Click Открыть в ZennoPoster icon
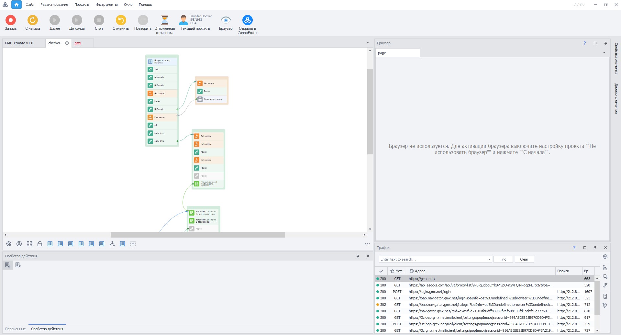 [248, 20]
